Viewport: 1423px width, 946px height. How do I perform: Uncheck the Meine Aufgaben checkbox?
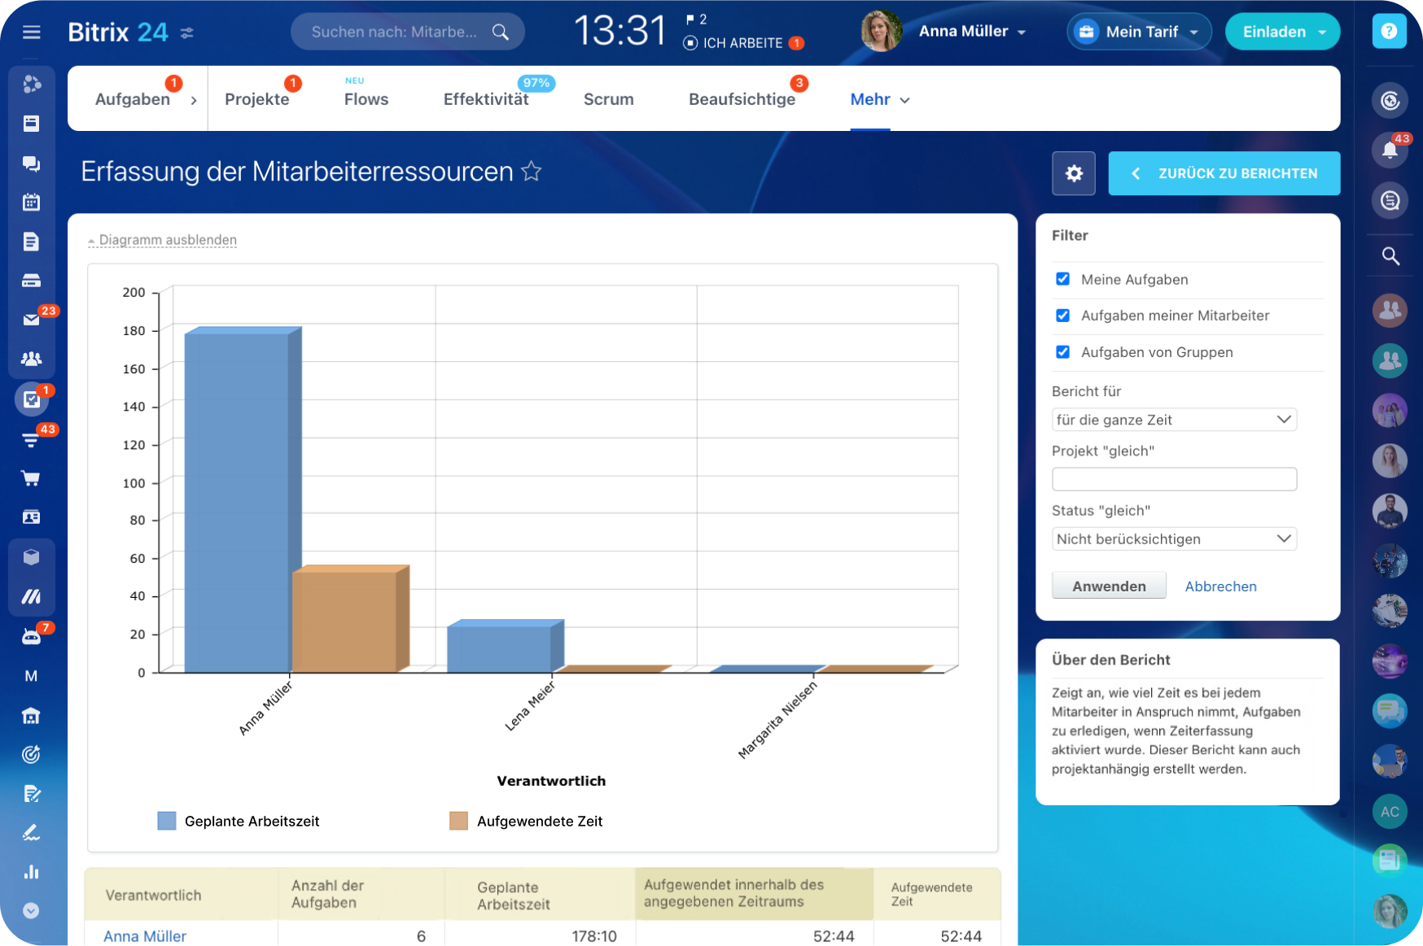[x=1062, y=279]
